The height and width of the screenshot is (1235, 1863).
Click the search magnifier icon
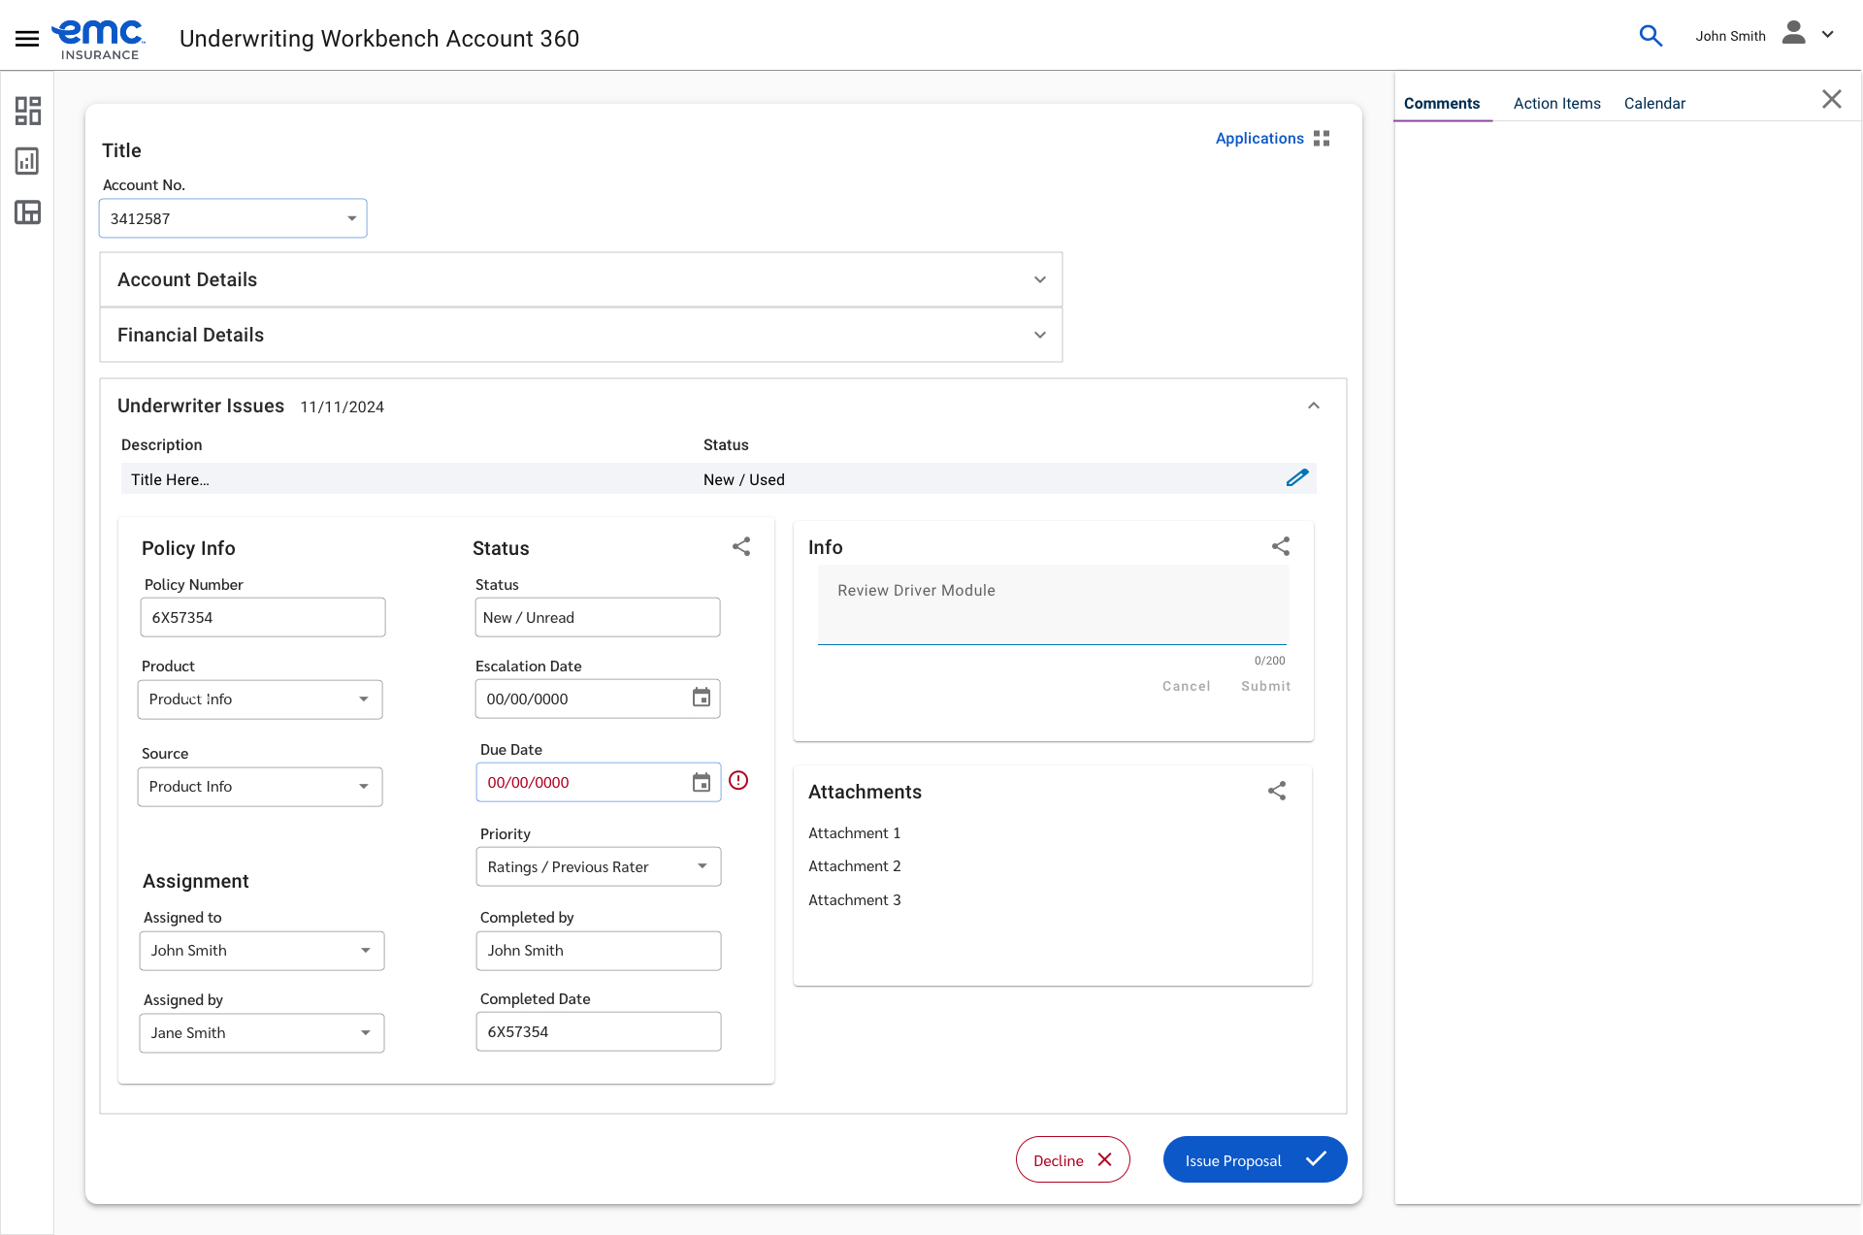click(1651, 36)
